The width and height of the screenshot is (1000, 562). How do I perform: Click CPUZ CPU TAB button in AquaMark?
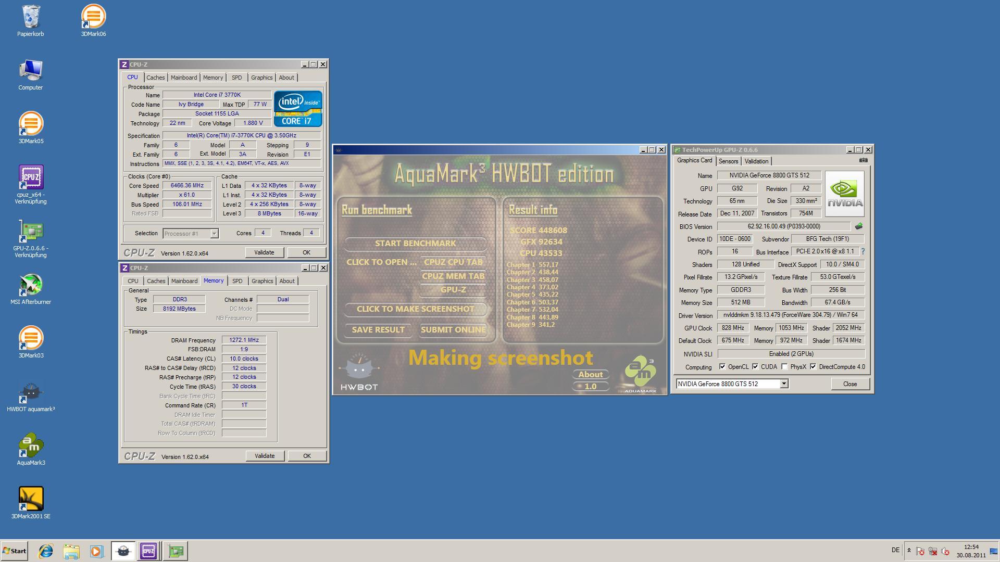pyautogui.click(x=453, y=262)
